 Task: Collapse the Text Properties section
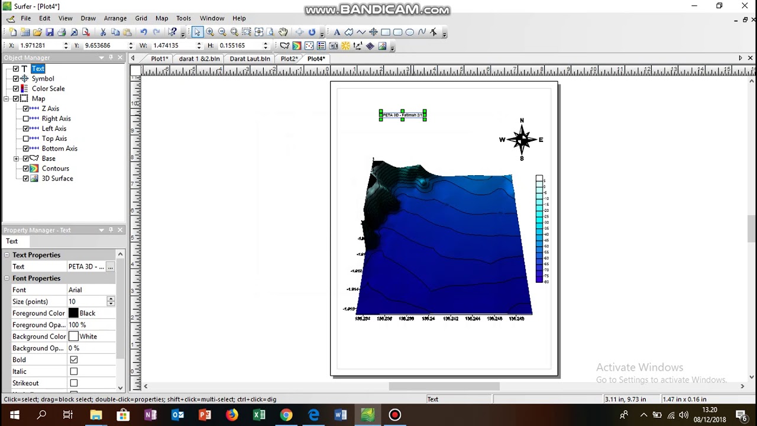(7, 255)
